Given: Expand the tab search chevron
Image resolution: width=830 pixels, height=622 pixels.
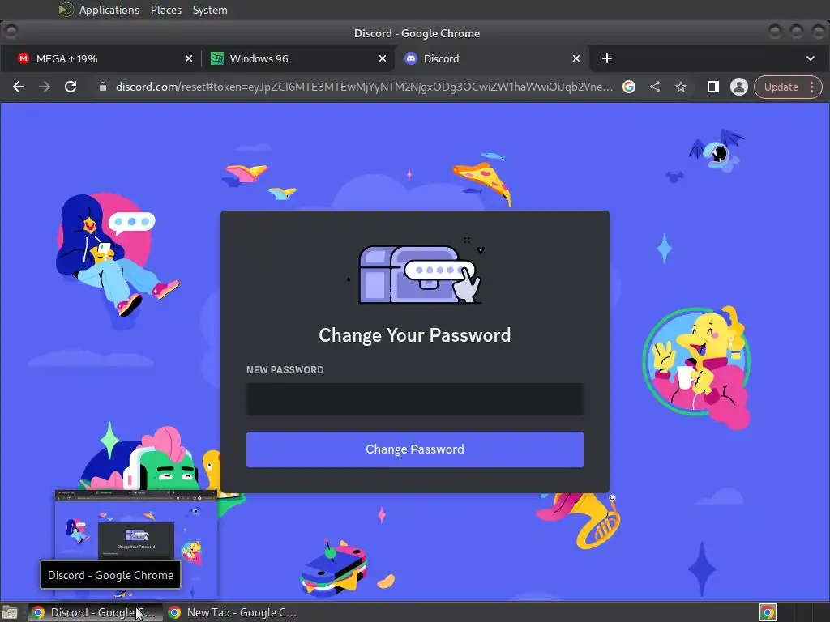Looking at the screenshot, I should click(811, 58).
